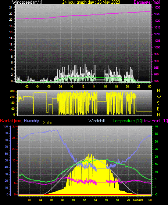Click the 90 degrees wind direction value
The height and width of the screenshot is (205, 168).
click(x=13, y=109)
